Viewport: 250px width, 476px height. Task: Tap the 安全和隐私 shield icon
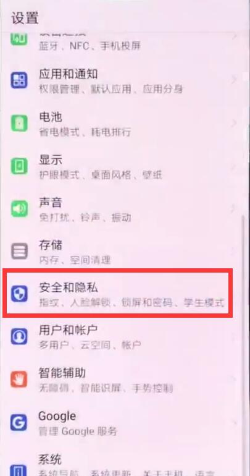(19, 294)
